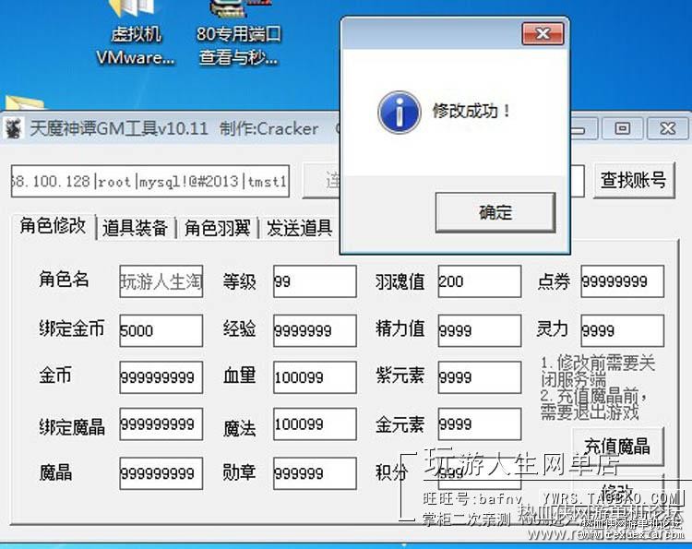The height and width of the screenshot is (549, 692).
Task: Select the 角色修改 tab
Action: [53, 226]
